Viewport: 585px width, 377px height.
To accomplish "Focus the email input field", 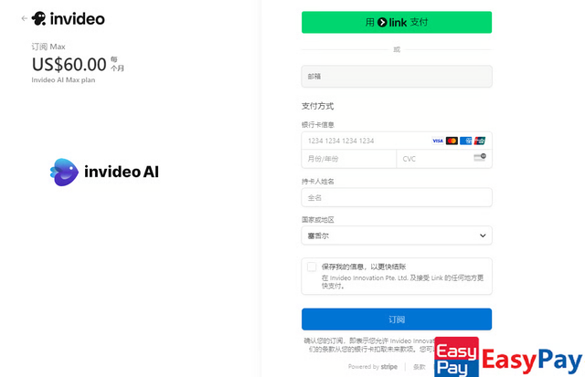I will tap(397, 77).
